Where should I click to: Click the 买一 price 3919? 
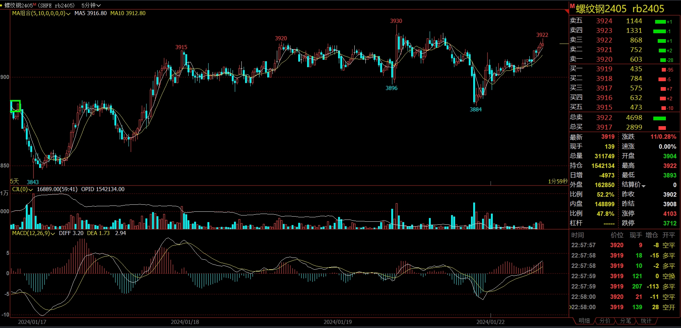[x=604, y=69]
